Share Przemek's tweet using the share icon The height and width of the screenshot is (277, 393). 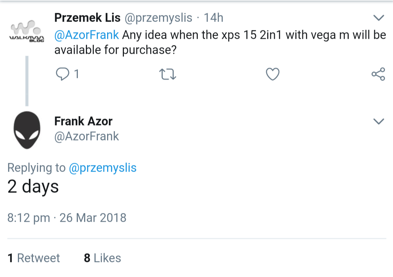[x=378, y=74]
